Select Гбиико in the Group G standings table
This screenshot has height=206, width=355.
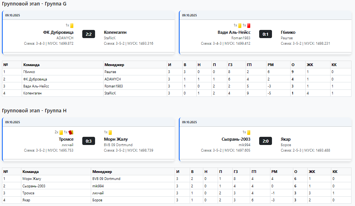coord(29,72)
